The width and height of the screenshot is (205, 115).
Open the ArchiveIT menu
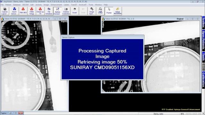tap(83, 5)
